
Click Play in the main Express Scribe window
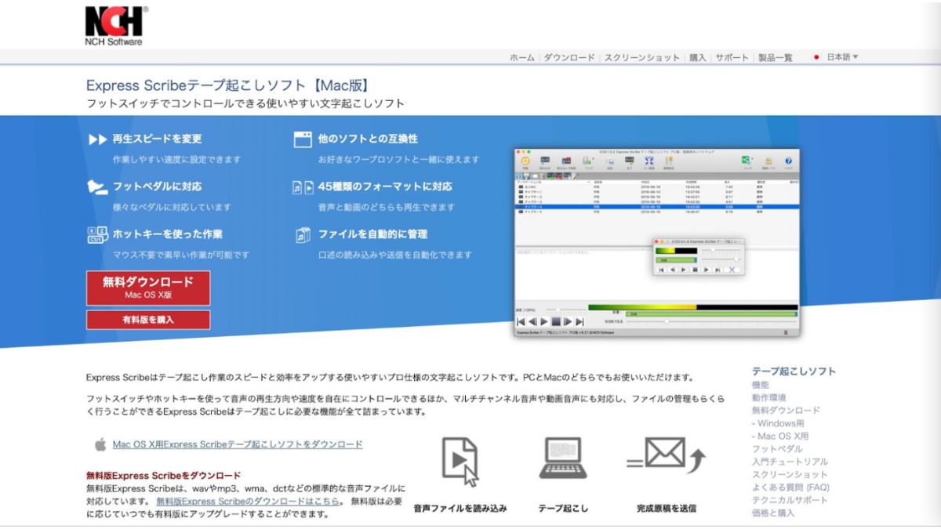point(543,321)
